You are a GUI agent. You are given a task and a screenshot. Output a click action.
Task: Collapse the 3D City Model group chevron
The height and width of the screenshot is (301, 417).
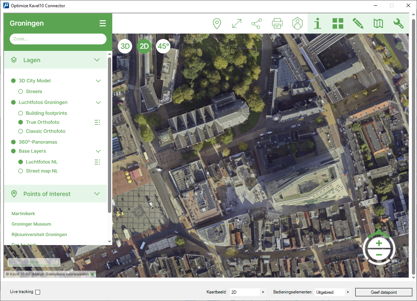(98, 81)
